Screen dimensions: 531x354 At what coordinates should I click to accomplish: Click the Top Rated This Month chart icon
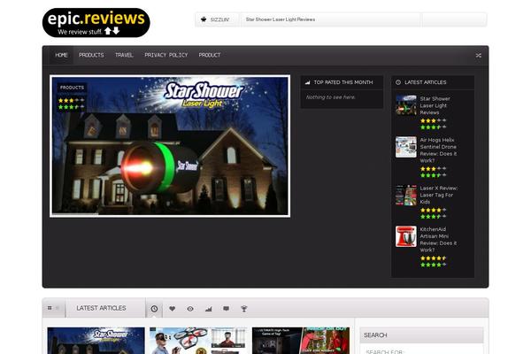point(307,82)
